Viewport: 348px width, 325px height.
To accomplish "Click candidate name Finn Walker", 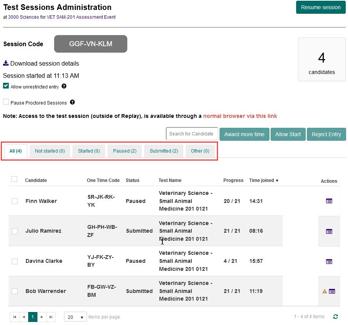I will 41,201.
